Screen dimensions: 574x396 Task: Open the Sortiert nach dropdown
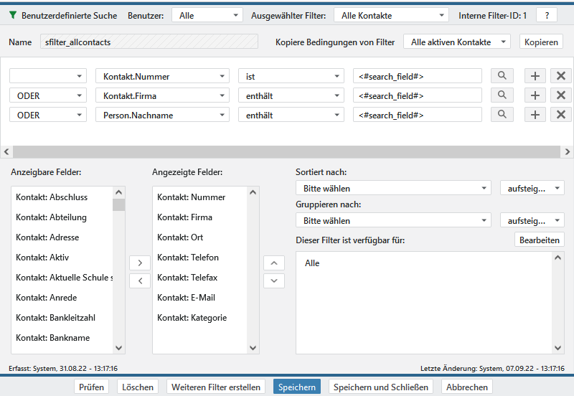point(392,189)
